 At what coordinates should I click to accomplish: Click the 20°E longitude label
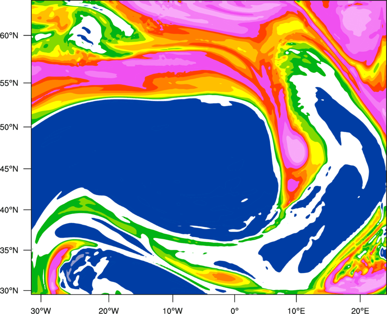pyautogui.click(x=360, y=311)
